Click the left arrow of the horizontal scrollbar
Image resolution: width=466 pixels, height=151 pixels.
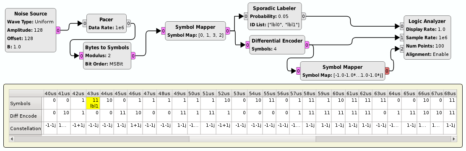click(12, 138)
